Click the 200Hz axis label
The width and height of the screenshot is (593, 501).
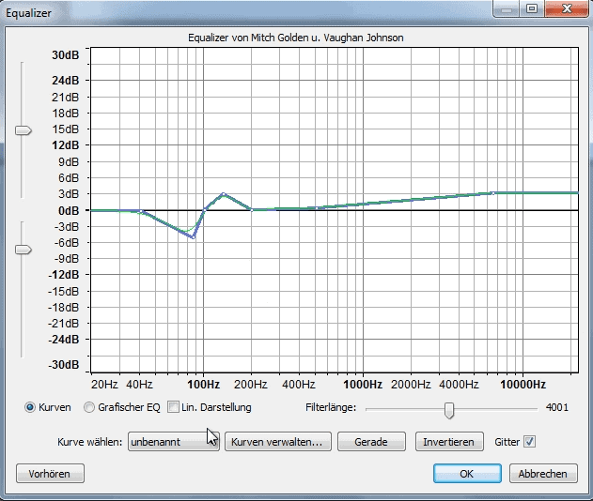(250, 385)
